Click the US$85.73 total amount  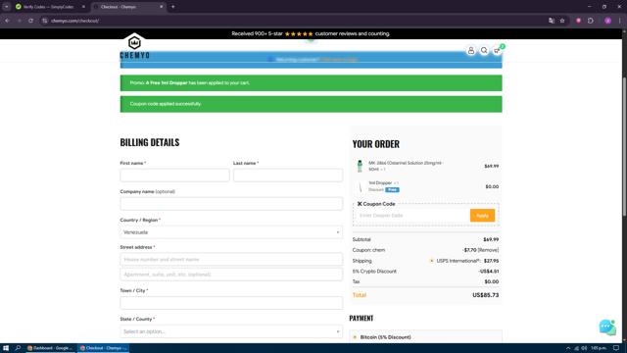point(486,295)
